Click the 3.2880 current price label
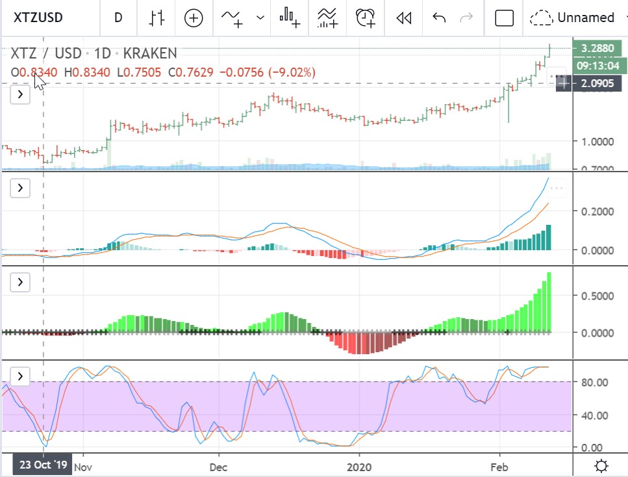This screenshot has width=628, height=477. click(597, 48)
